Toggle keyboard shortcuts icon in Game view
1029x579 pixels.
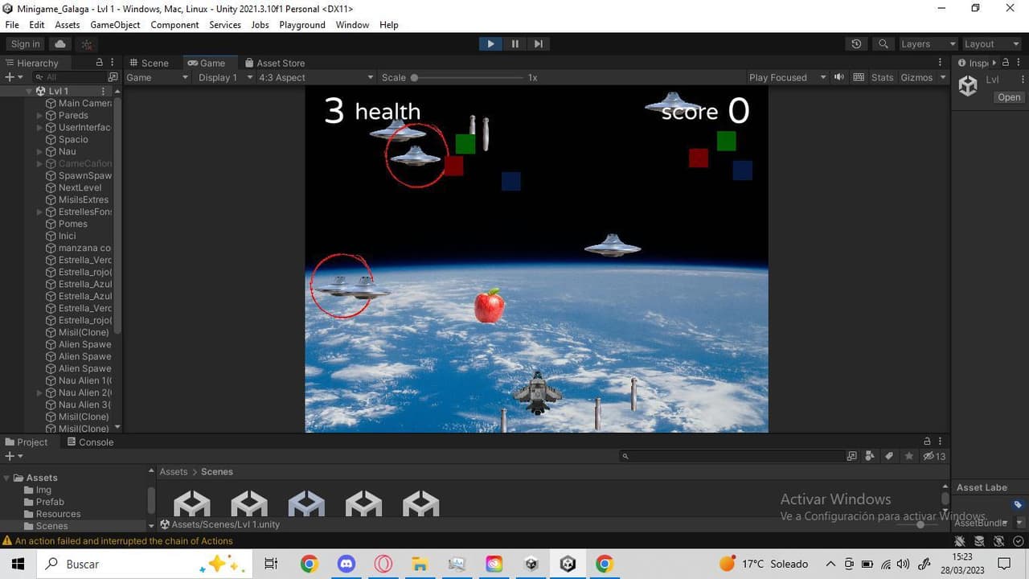pos(859,77)
